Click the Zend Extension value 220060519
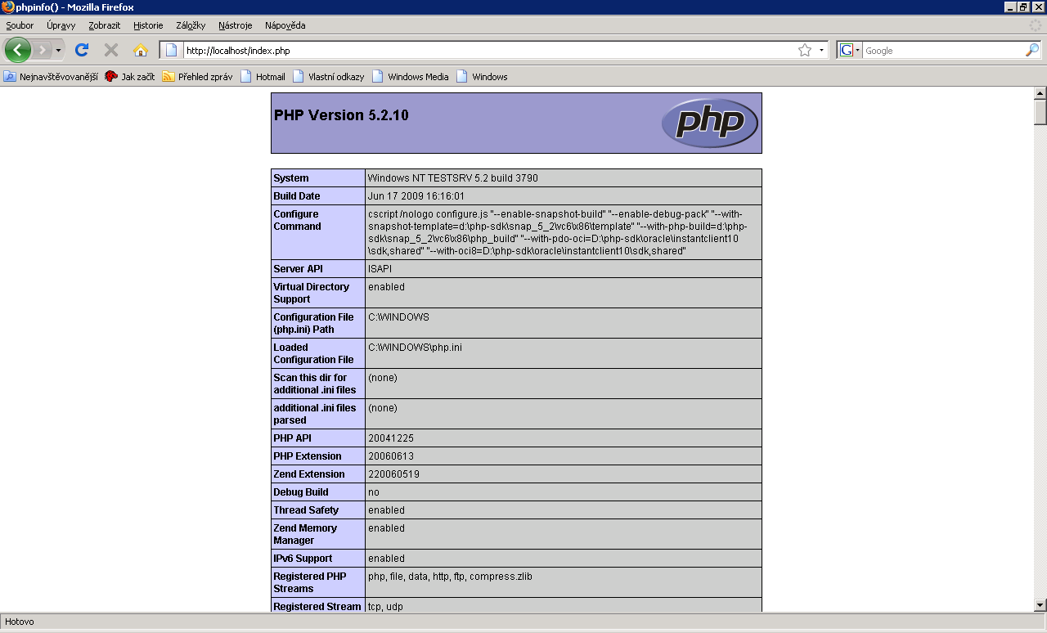Viewport: 1047px width, 633px height. pos(393,474)
